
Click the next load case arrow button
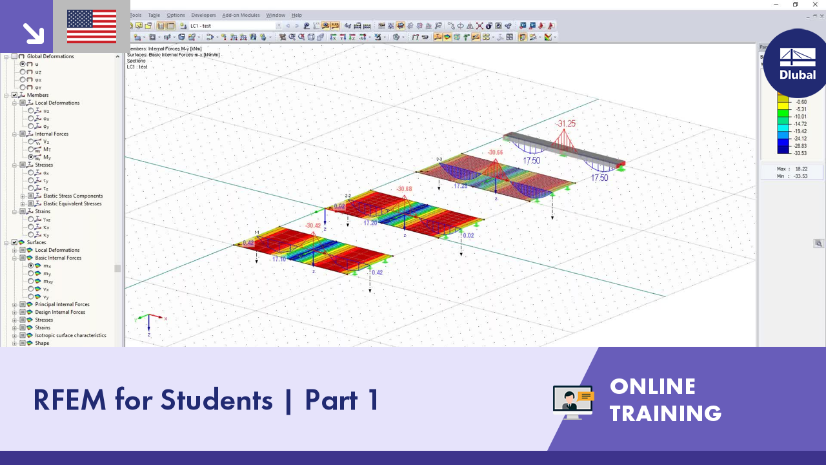tap(297, 25)
